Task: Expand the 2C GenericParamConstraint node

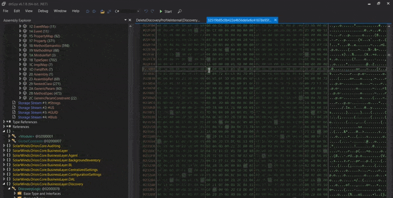Action: tap(20, 98)
